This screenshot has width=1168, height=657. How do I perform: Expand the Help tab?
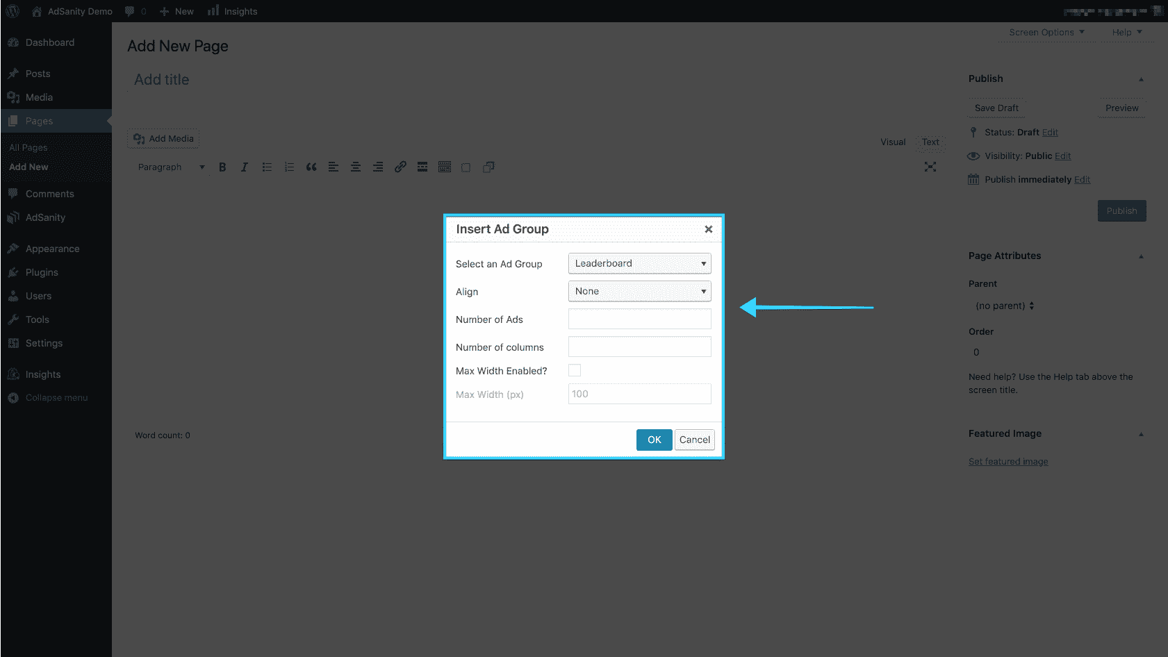tap(1126, 32)
